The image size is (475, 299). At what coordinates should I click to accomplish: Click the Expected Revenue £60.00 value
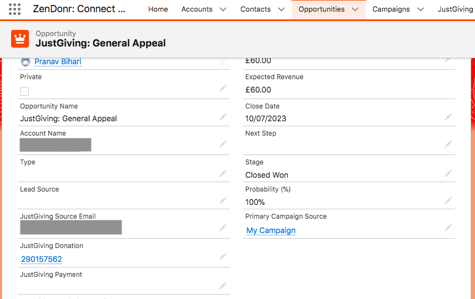(x=258, y=90)
